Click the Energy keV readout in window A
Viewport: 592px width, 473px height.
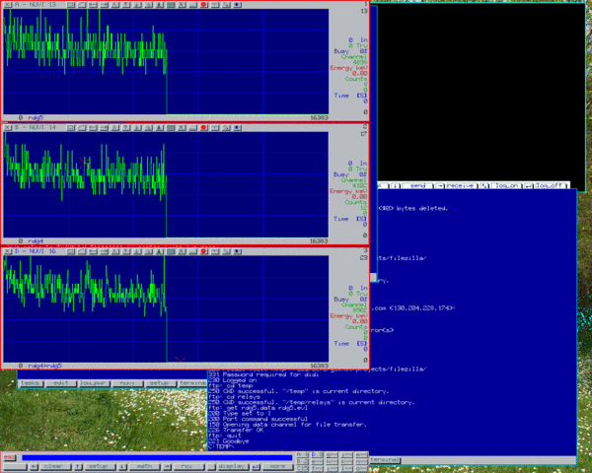pos(349,71)
